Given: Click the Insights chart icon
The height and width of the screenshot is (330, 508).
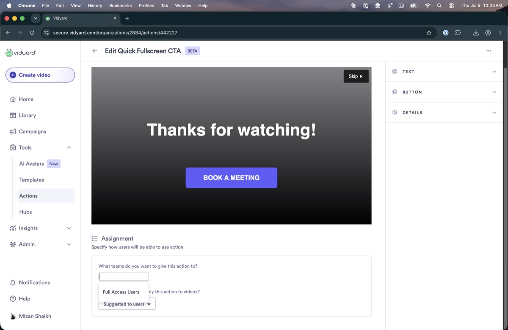Looking at the screenshot, I should point(13,228).
